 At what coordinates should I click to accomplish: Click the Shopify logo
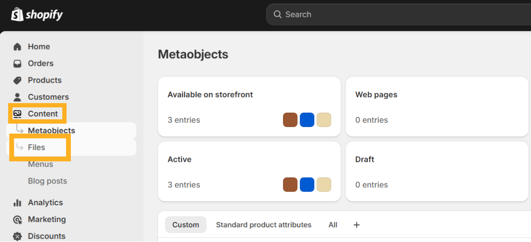[x=37, y=14]
